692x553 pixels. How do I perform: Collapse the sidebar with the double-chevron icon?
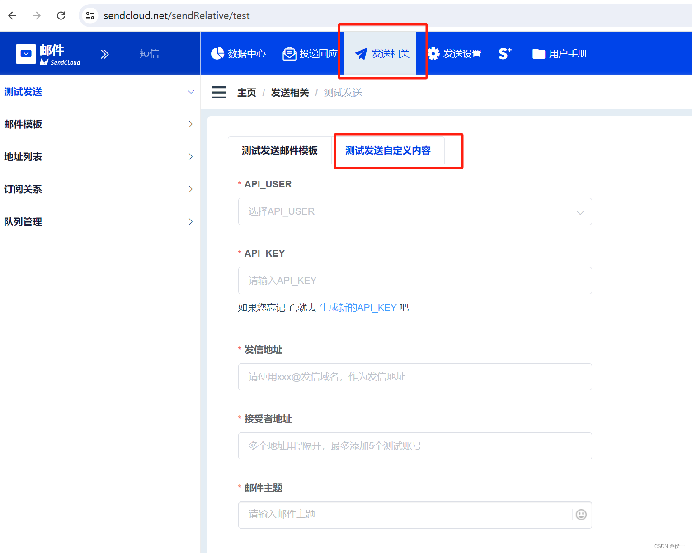(105, 53)
